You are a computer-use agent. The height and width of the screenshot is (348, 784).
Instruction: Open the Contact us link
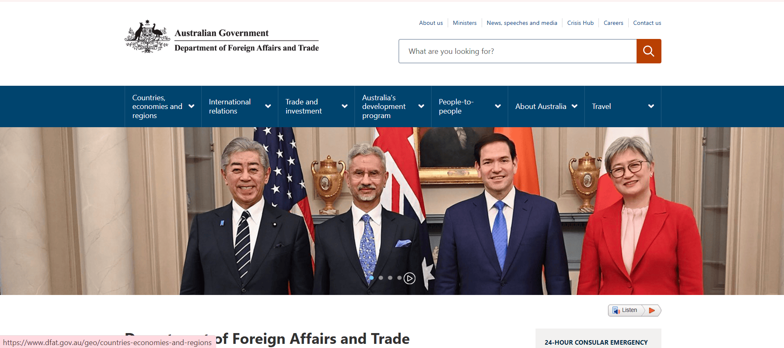click(647, 23)
